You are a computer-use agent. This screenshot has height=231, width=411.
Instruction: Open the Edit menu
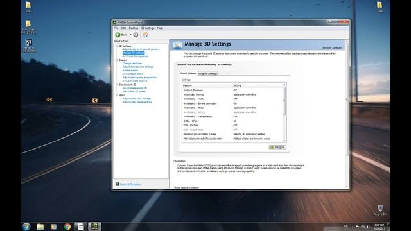pos(123,28)
